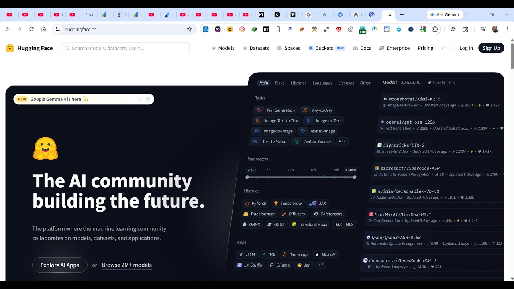Show next announcement with banner right chevron

(148, 99)
